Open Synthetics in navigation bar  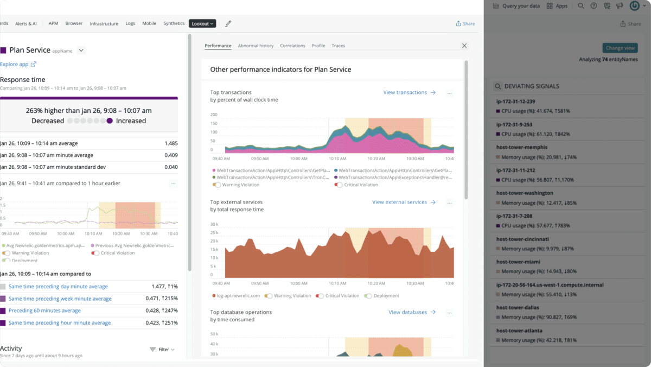[174, 23]
